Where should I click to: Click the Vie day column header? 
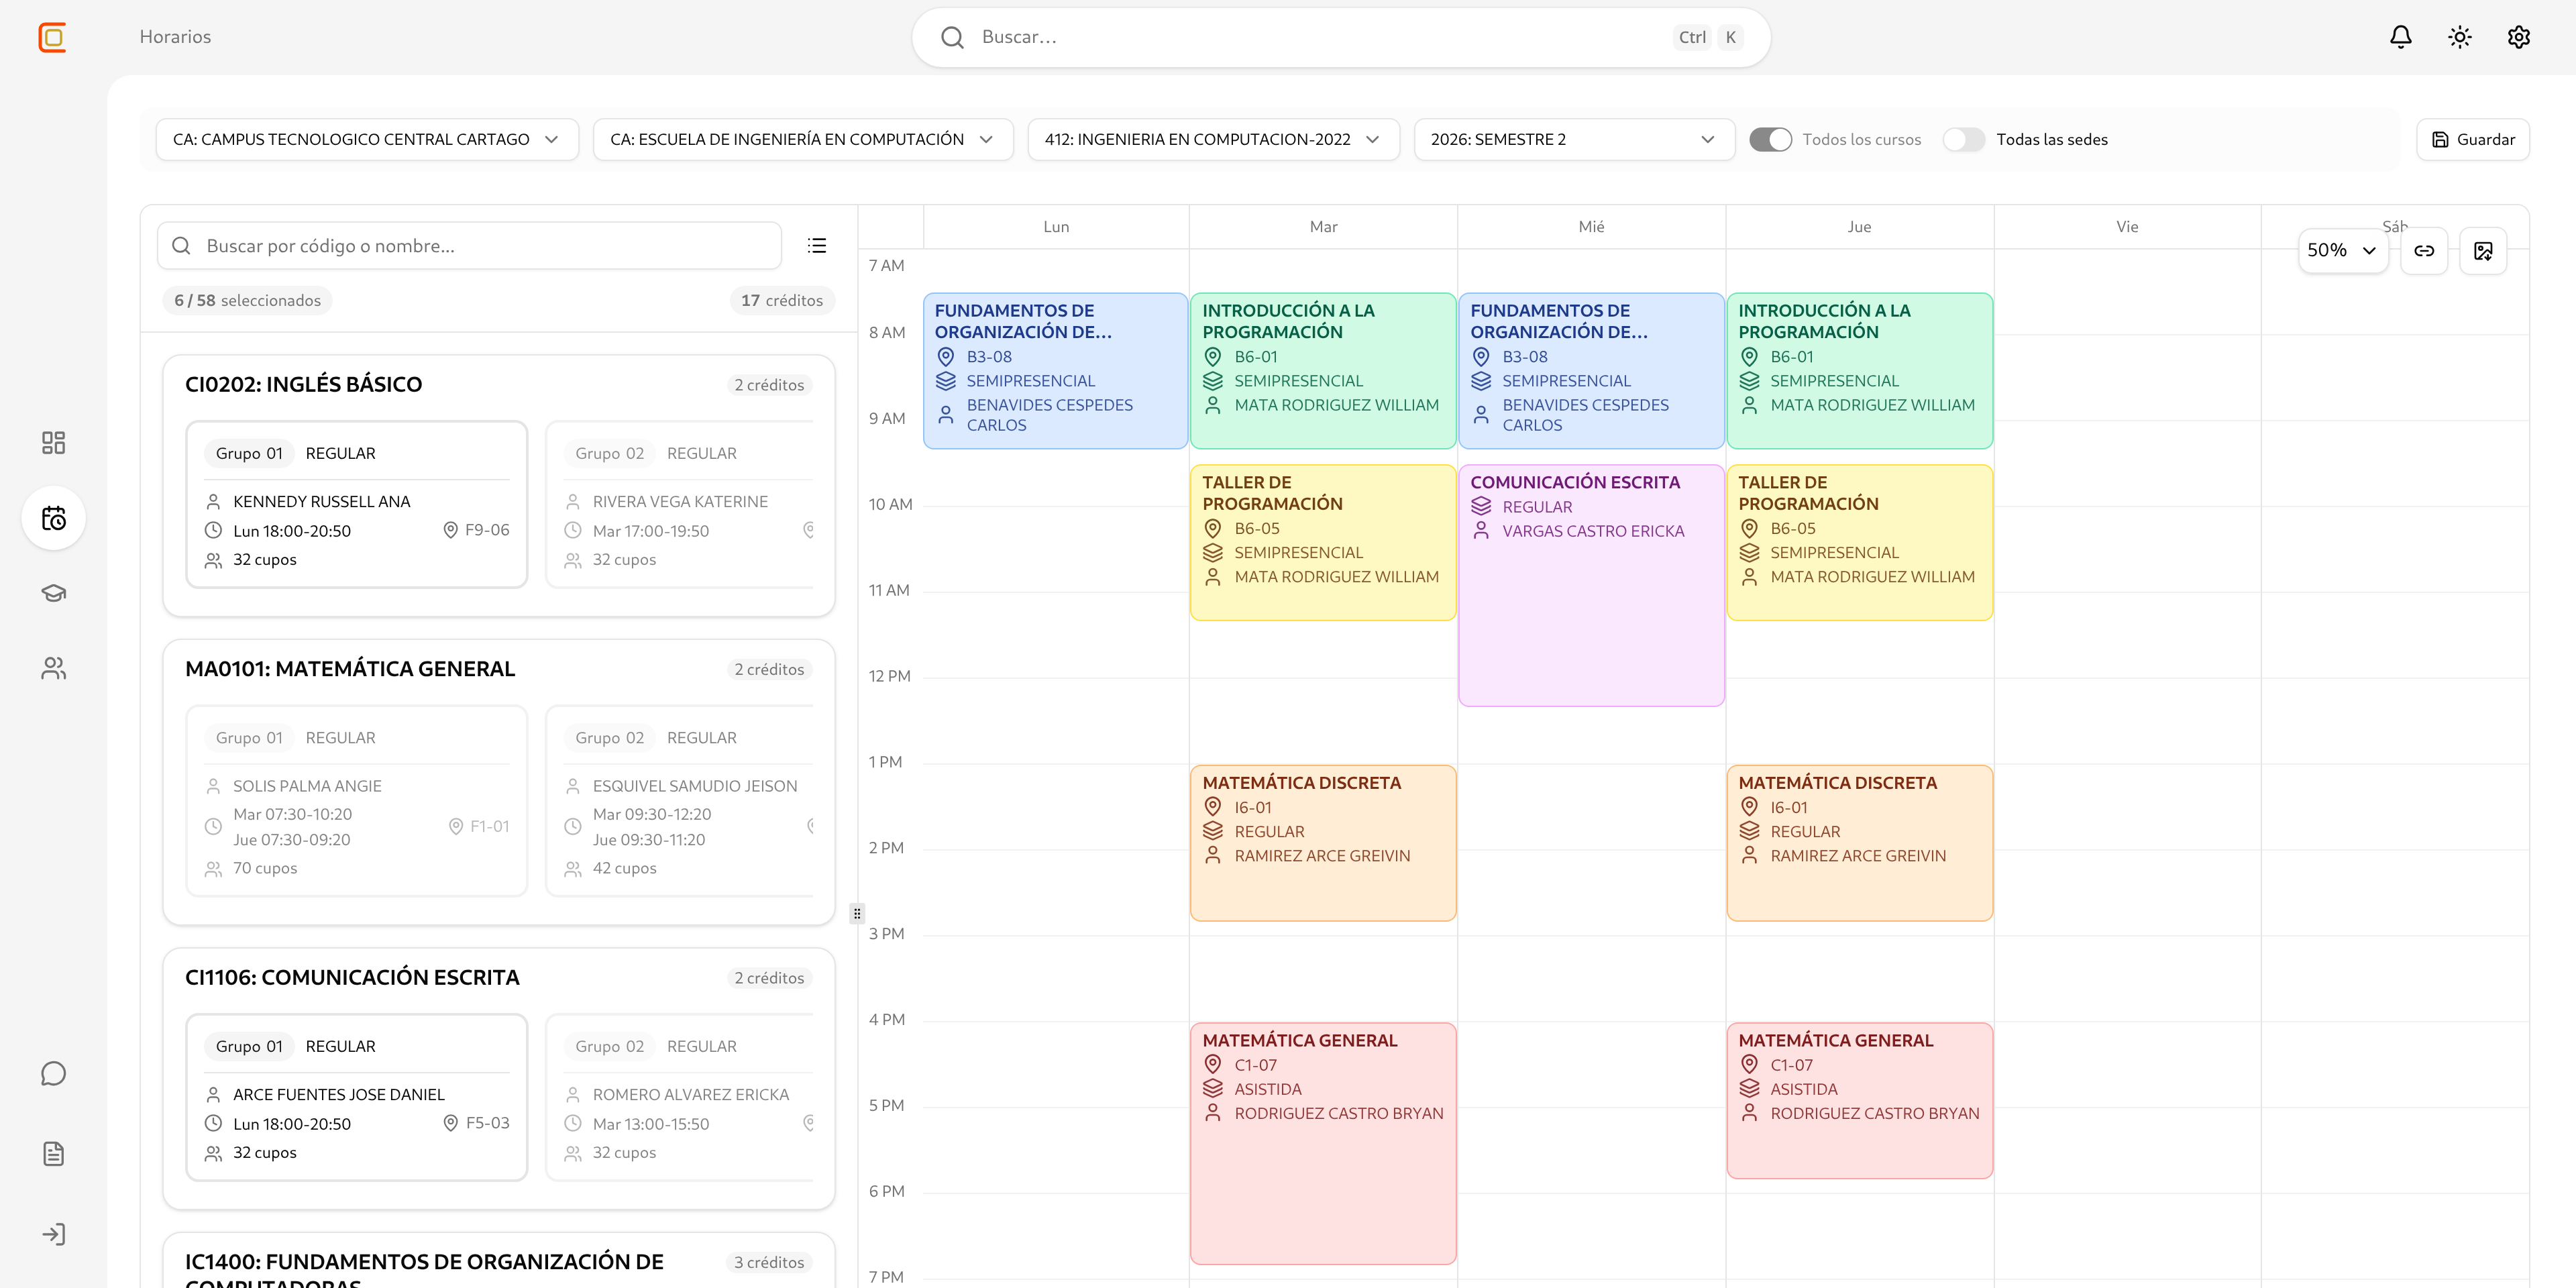(2127, 227)
